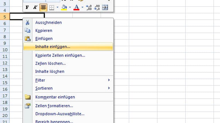
Task: Click Inhalte löschen in the menu
Action: point(68,71)
